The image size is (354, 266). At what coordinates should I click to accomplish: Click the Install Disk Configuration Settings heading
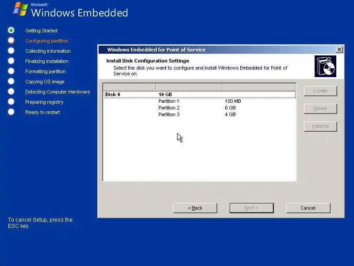point(148,61)
